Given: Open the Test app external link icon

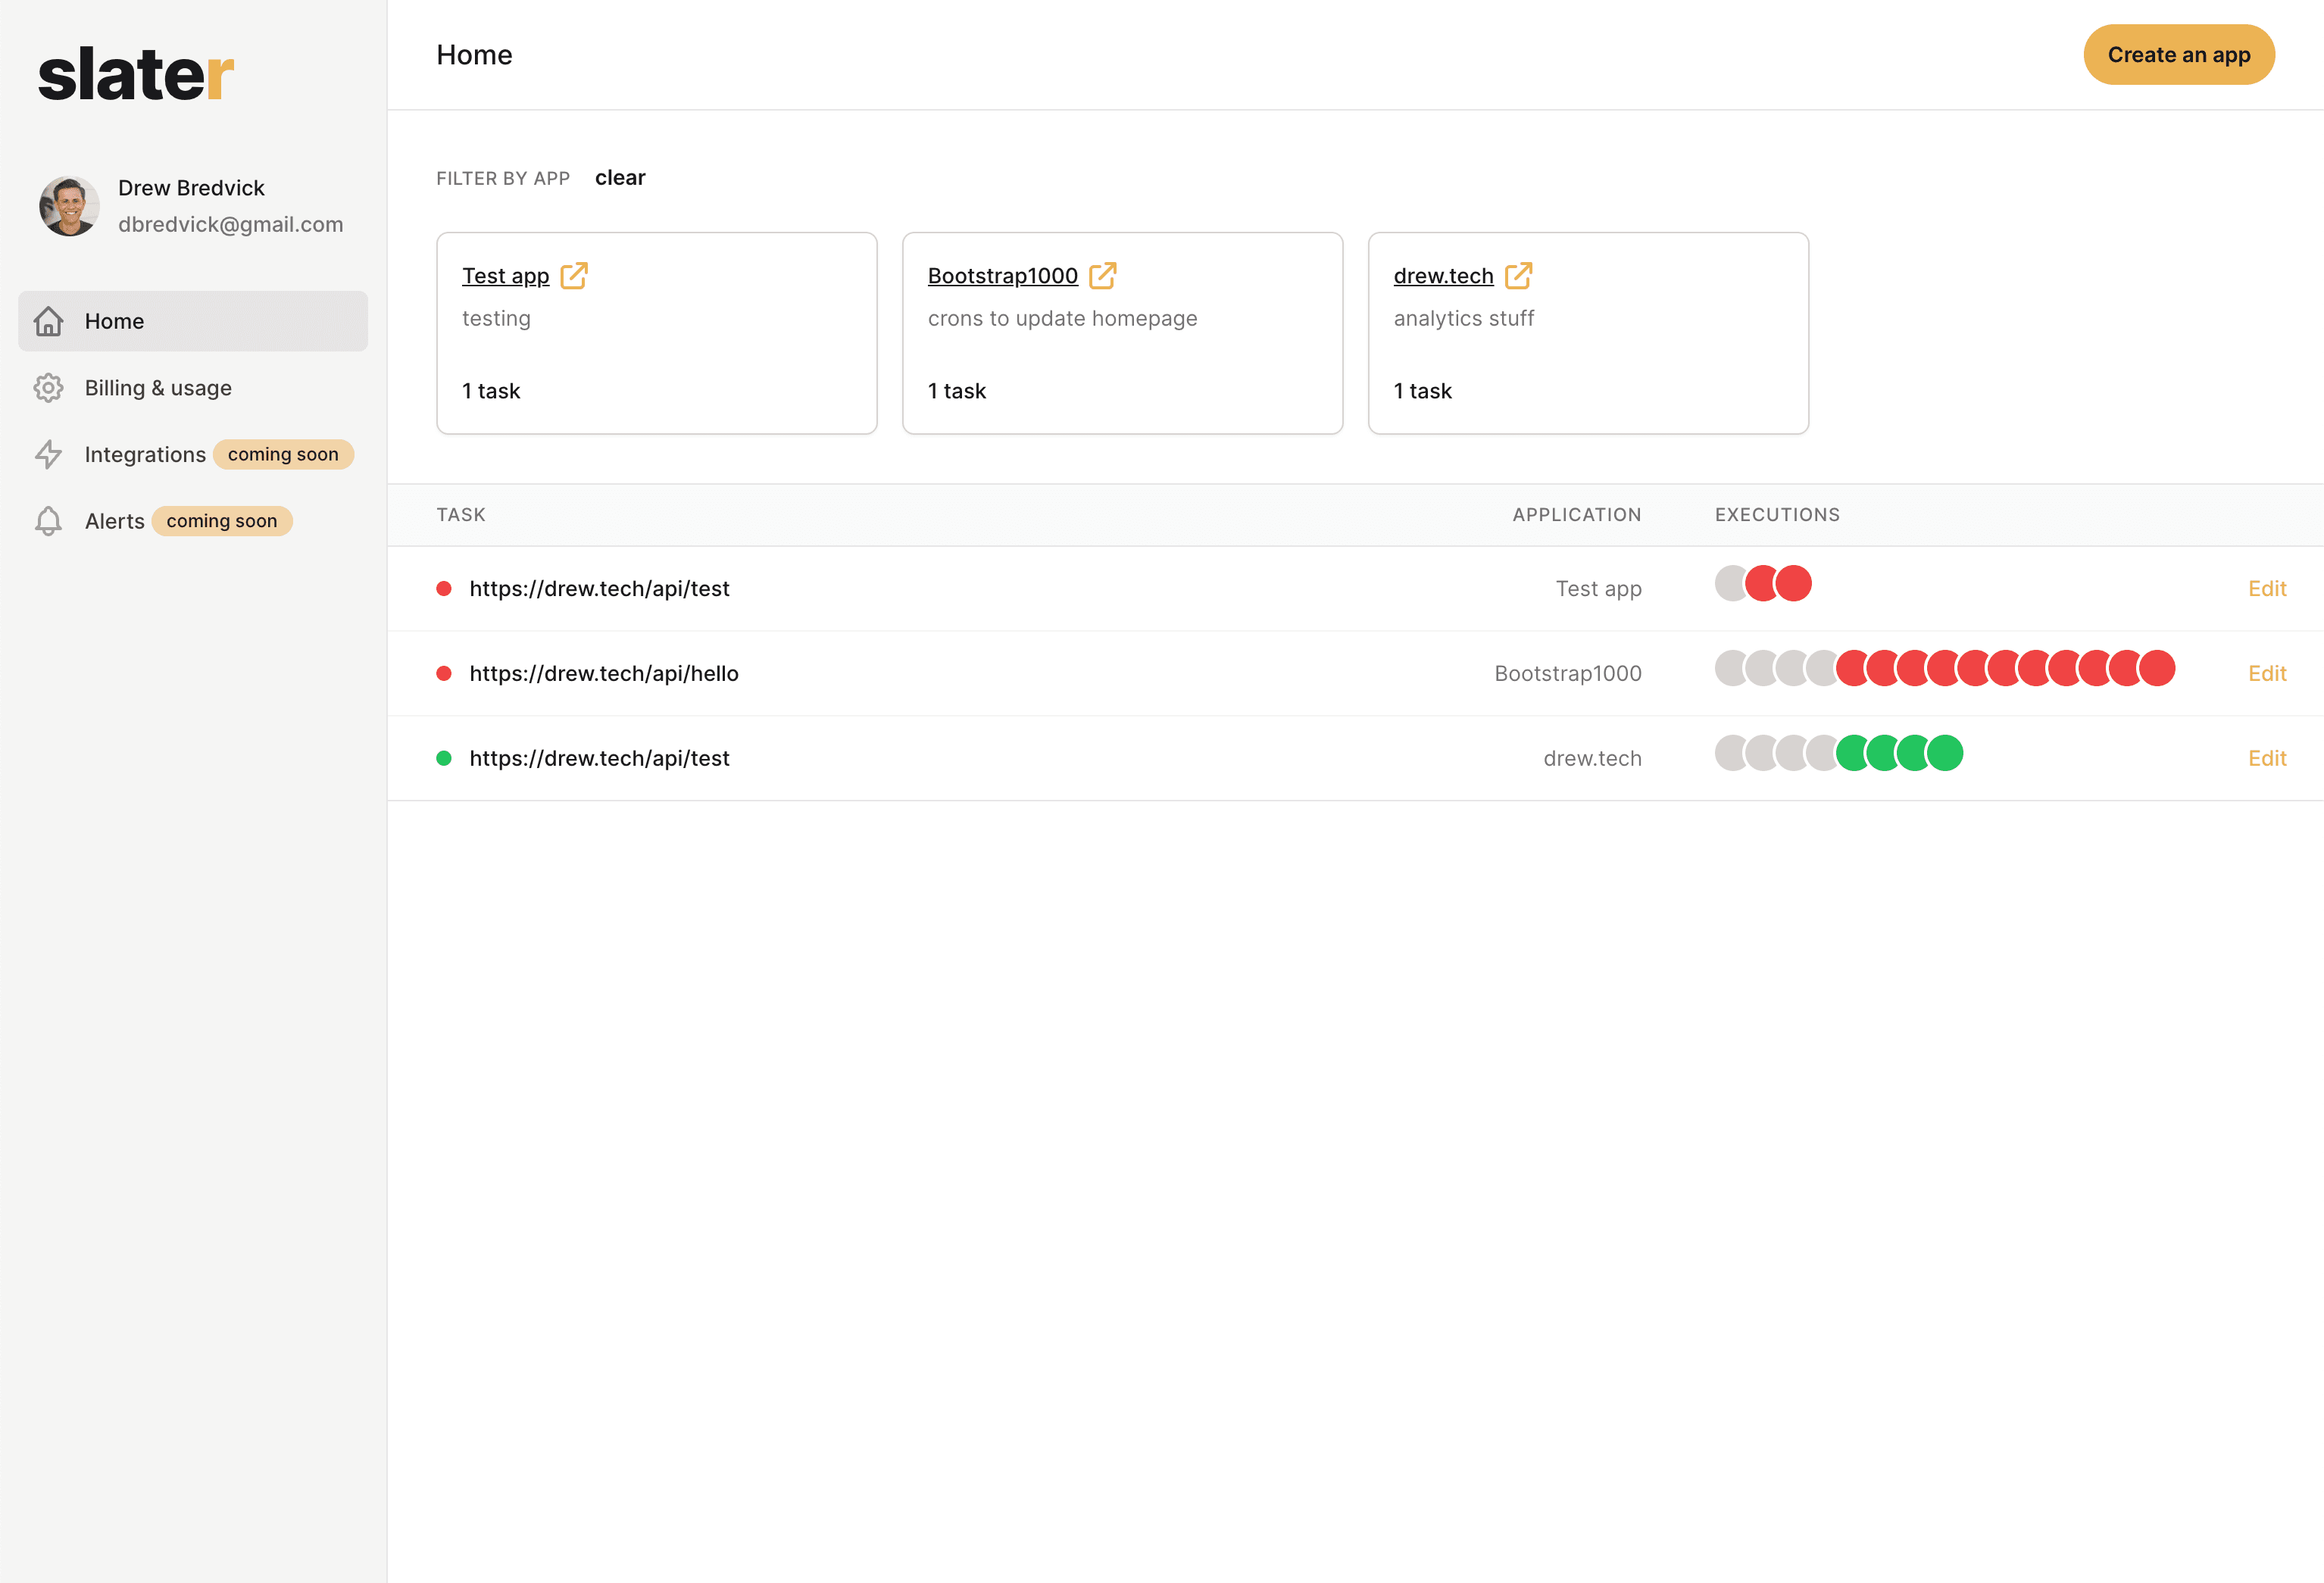Looking at the screenshot, I should point(574,275).
